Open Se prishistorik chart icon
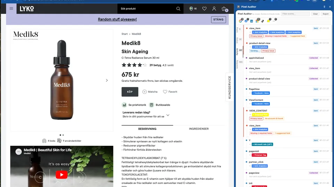 (x=125, y=105)
